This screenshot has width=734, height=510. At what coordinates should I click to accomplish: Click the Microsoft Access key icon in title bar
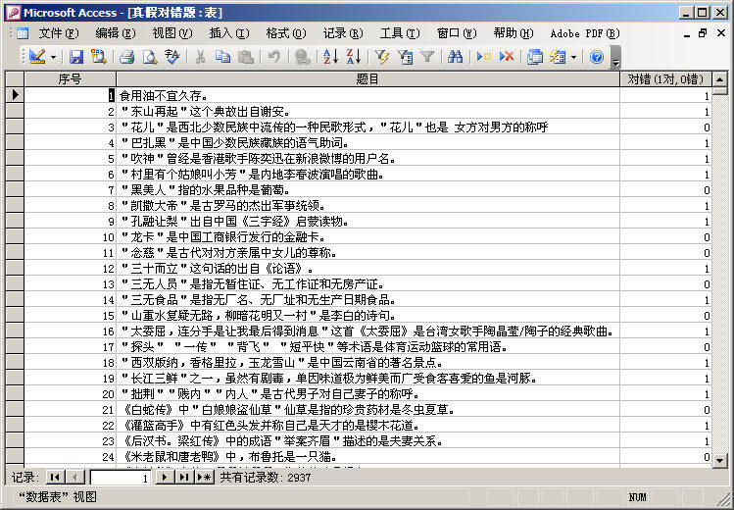tap(14, 12)
